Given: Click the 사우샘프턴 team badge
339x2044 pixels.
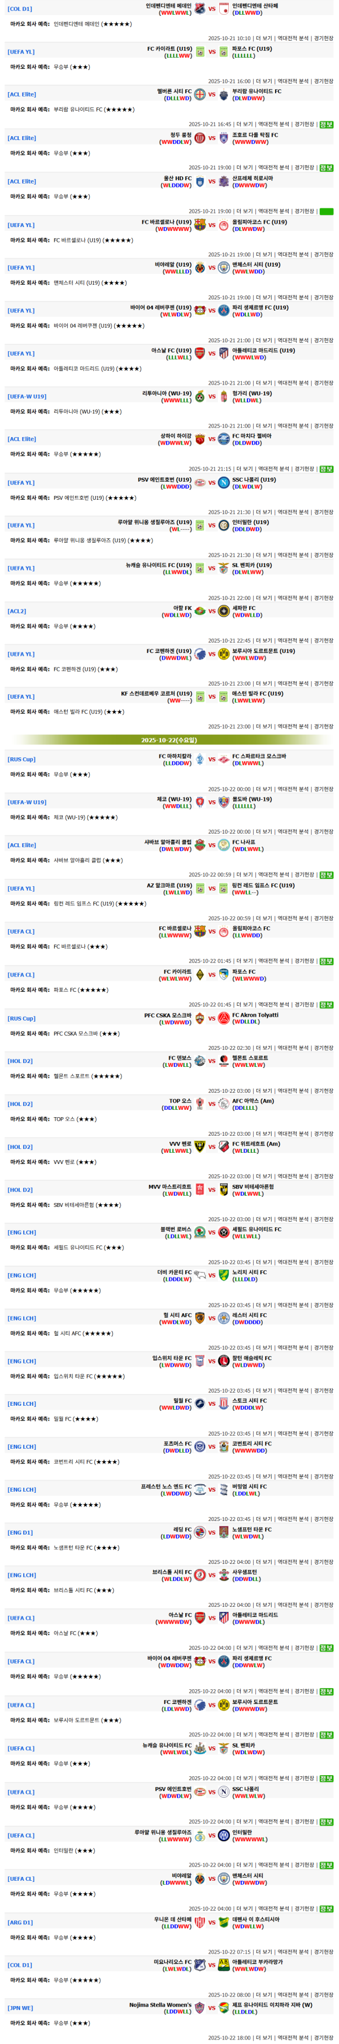Looking at the screenshot, I should (x=224, y=1575).
